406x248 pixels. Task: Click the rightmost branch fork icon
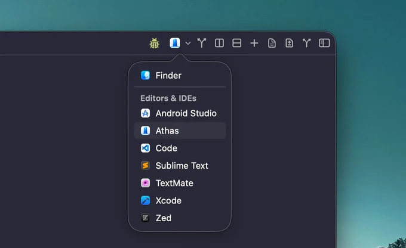[x=306, y=43]
